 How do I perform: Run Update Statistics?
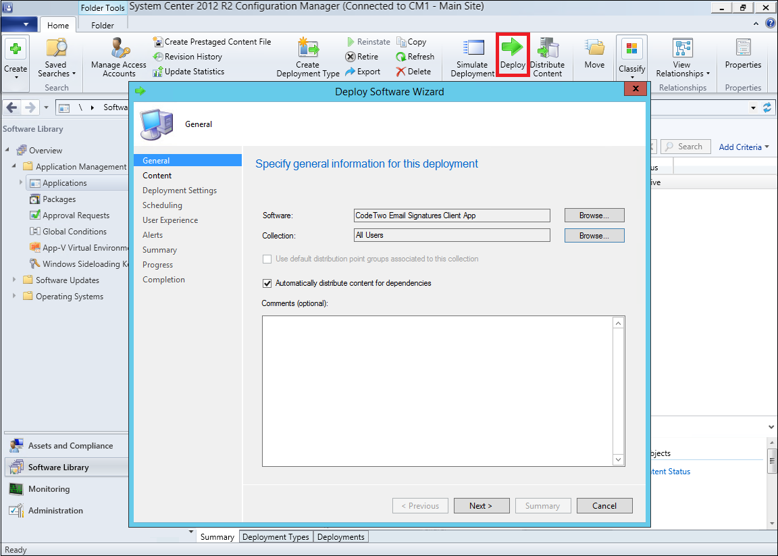[x=188, y=72]
